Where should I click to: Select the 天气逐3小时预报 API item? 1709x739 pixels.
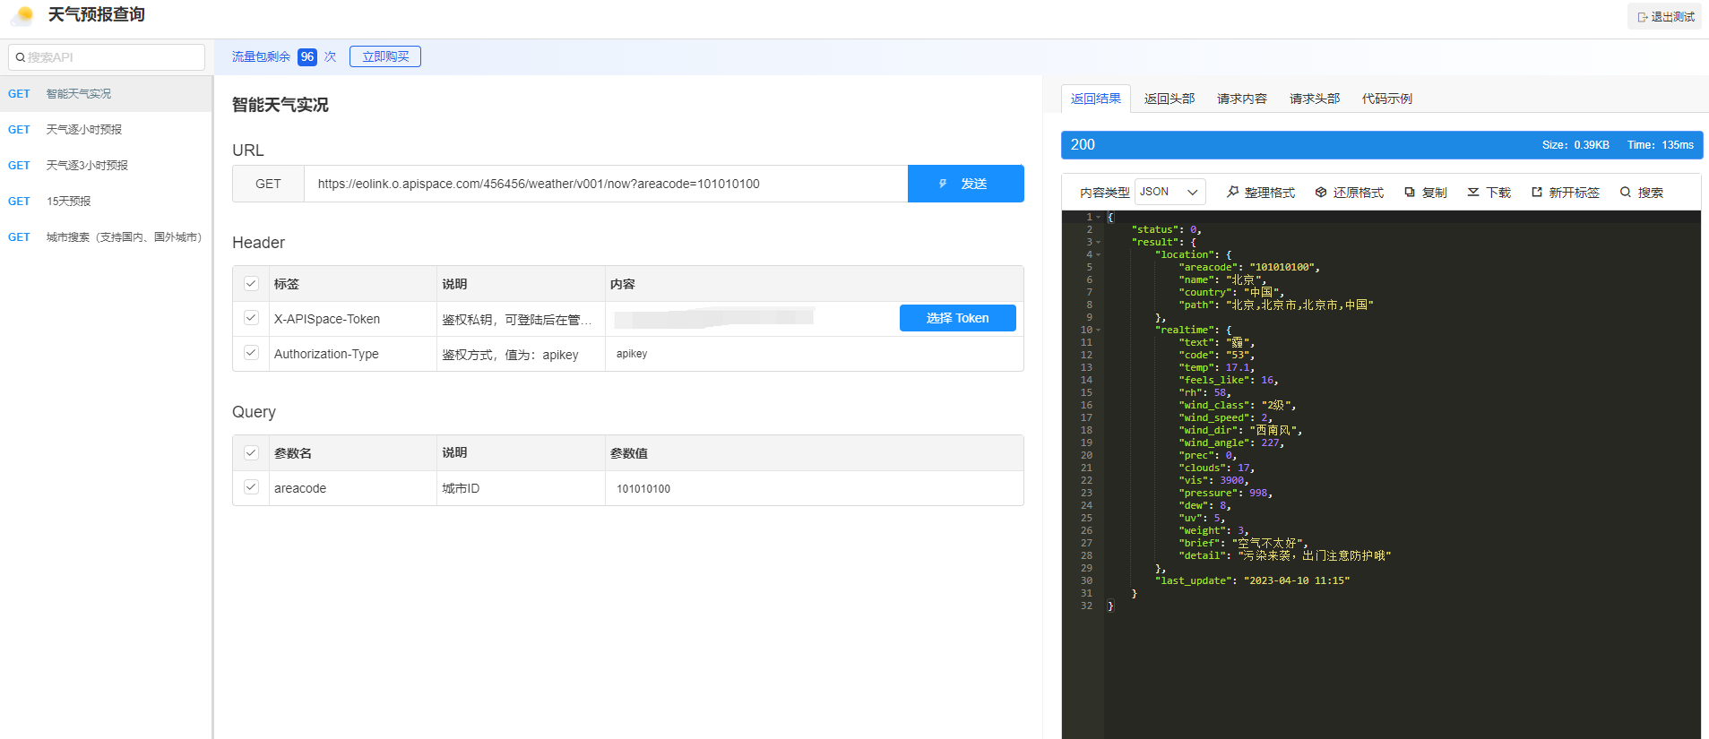pyautogui.click(x=106, y=166)
